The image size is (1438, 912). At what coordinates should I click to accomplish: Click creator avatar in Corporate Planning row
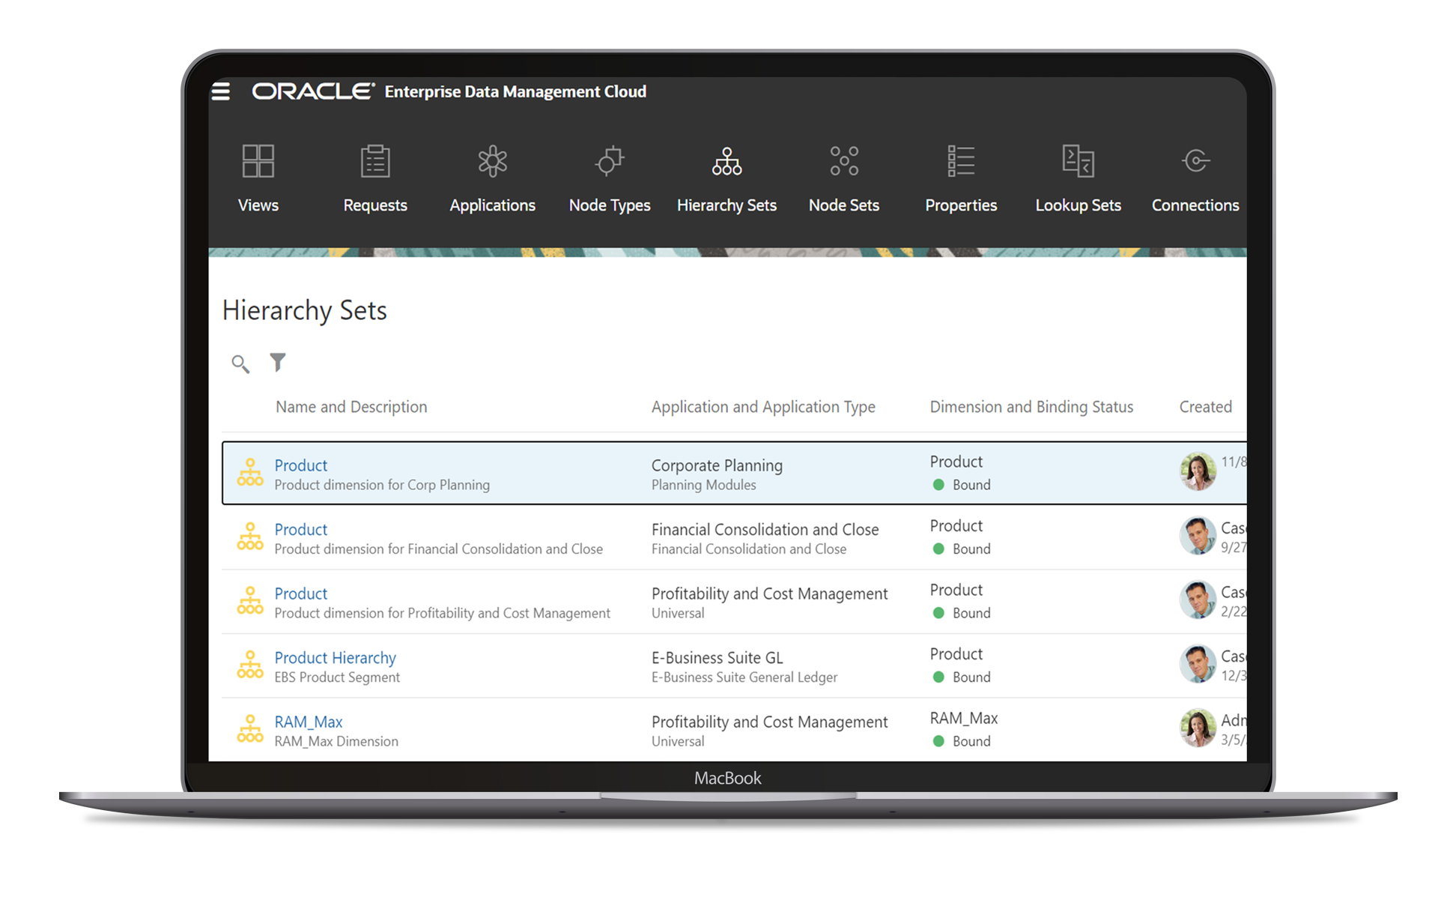tap(1198, 471)
